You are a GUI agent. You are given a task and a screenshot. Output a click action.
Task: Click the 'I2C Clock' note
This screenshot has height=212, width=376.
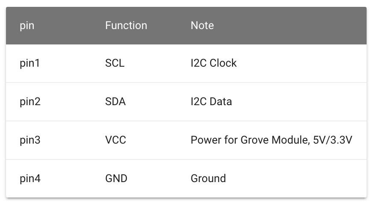point(214,63)
